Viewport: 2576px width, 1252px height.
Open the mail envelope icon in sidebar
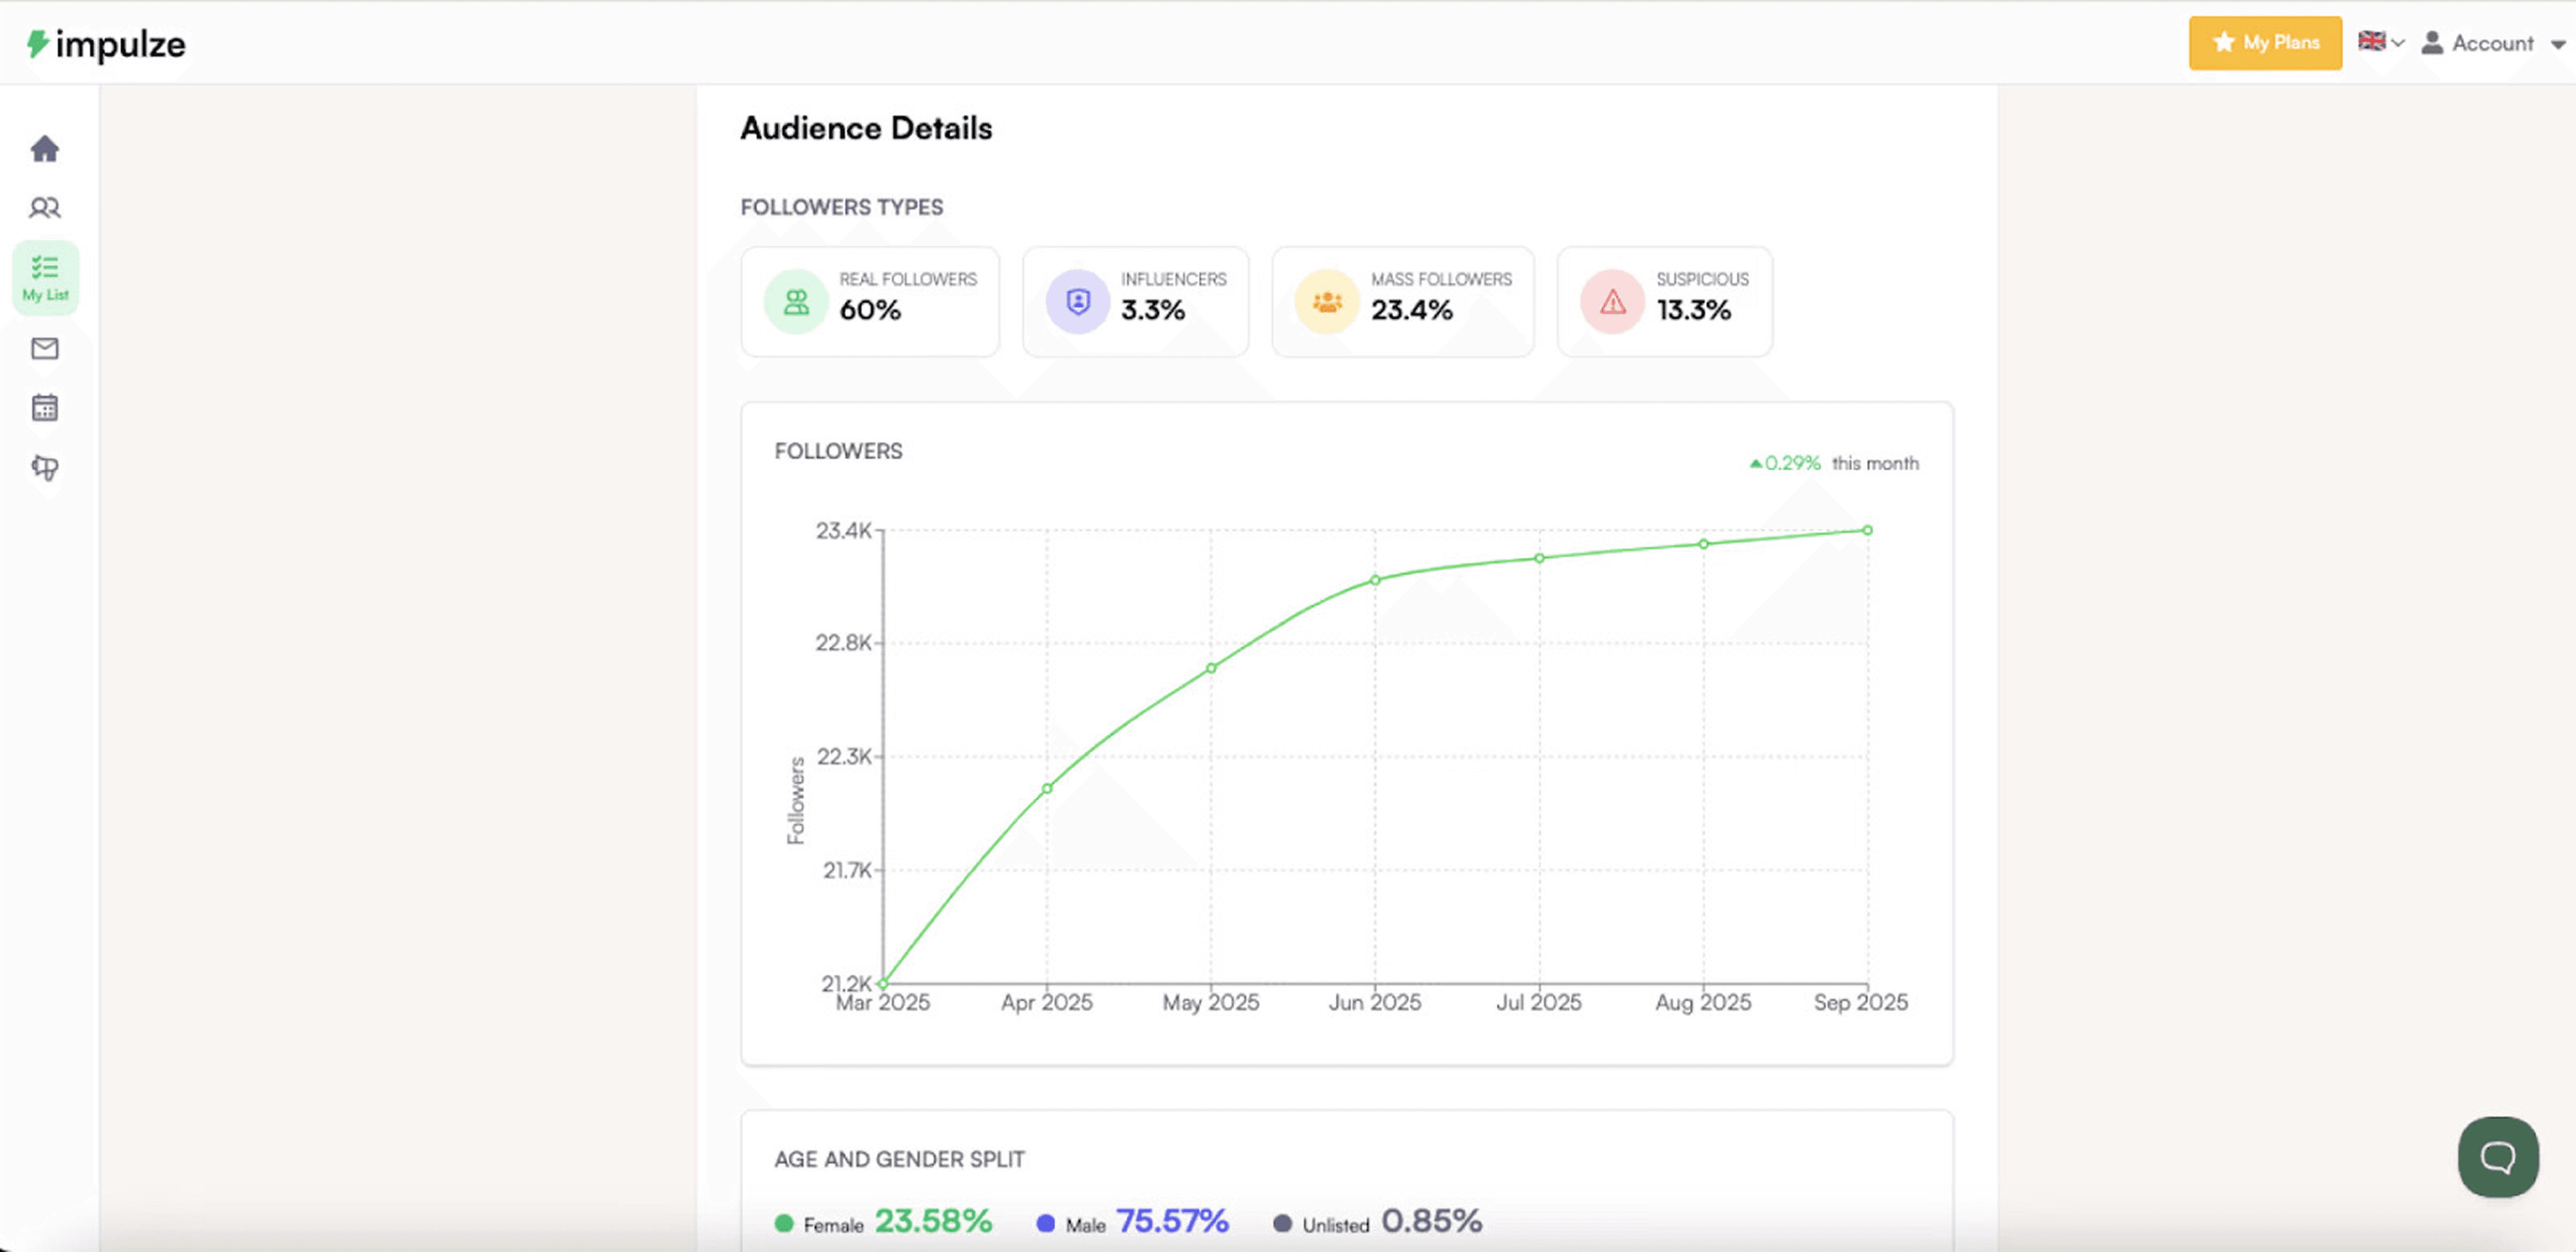[45, 348]
